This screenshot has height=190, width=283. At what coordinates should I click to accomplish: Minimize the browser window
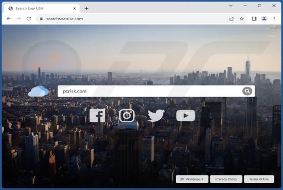point(245,6)
